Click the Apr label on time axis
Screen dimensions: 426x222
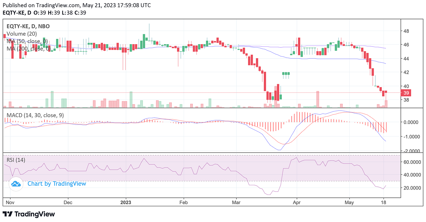pyautogui.click(x=297, y=202)
